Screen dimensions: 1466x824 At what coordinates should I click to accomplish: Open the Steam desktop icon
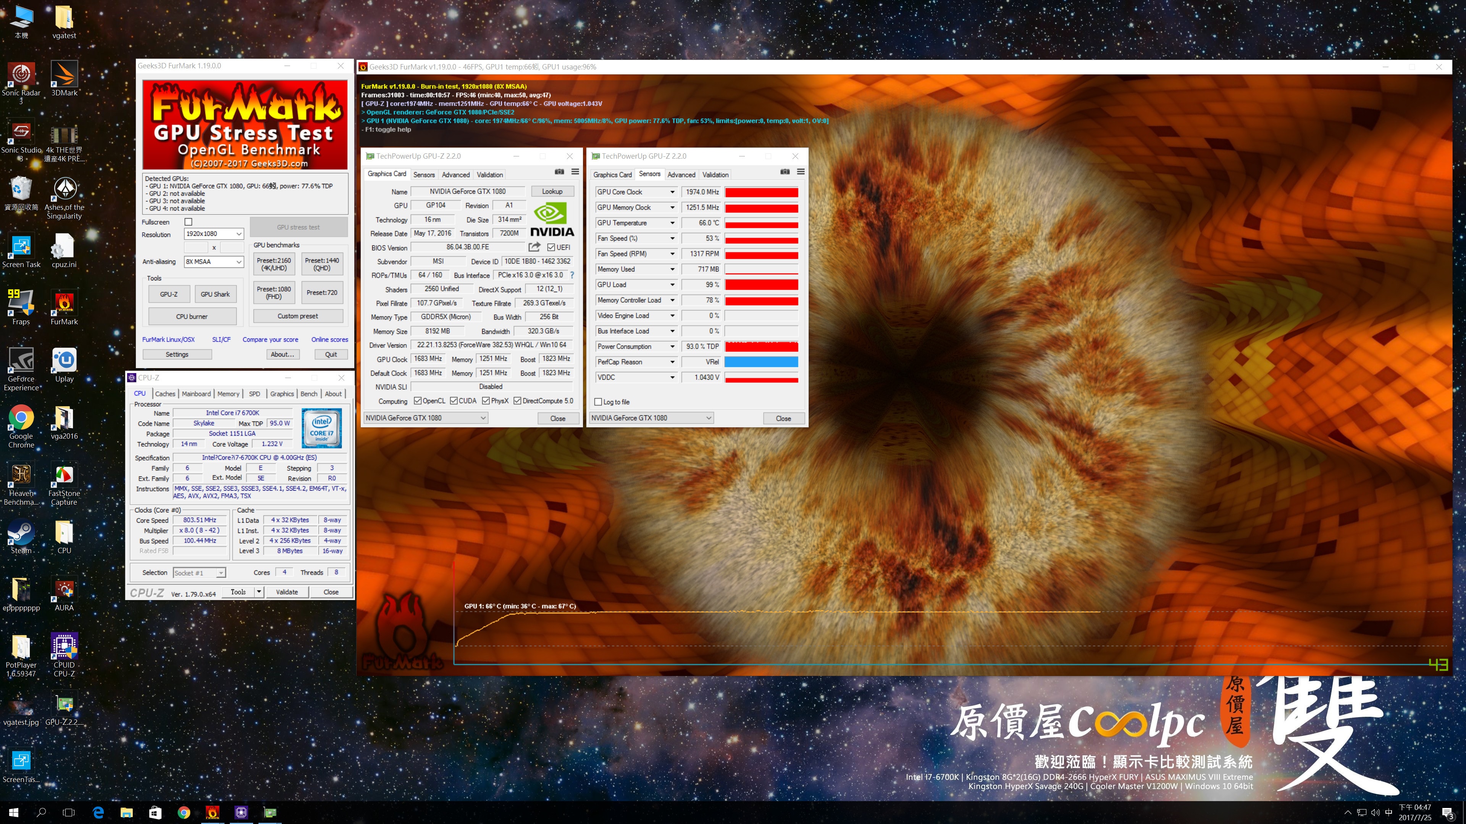21,537
